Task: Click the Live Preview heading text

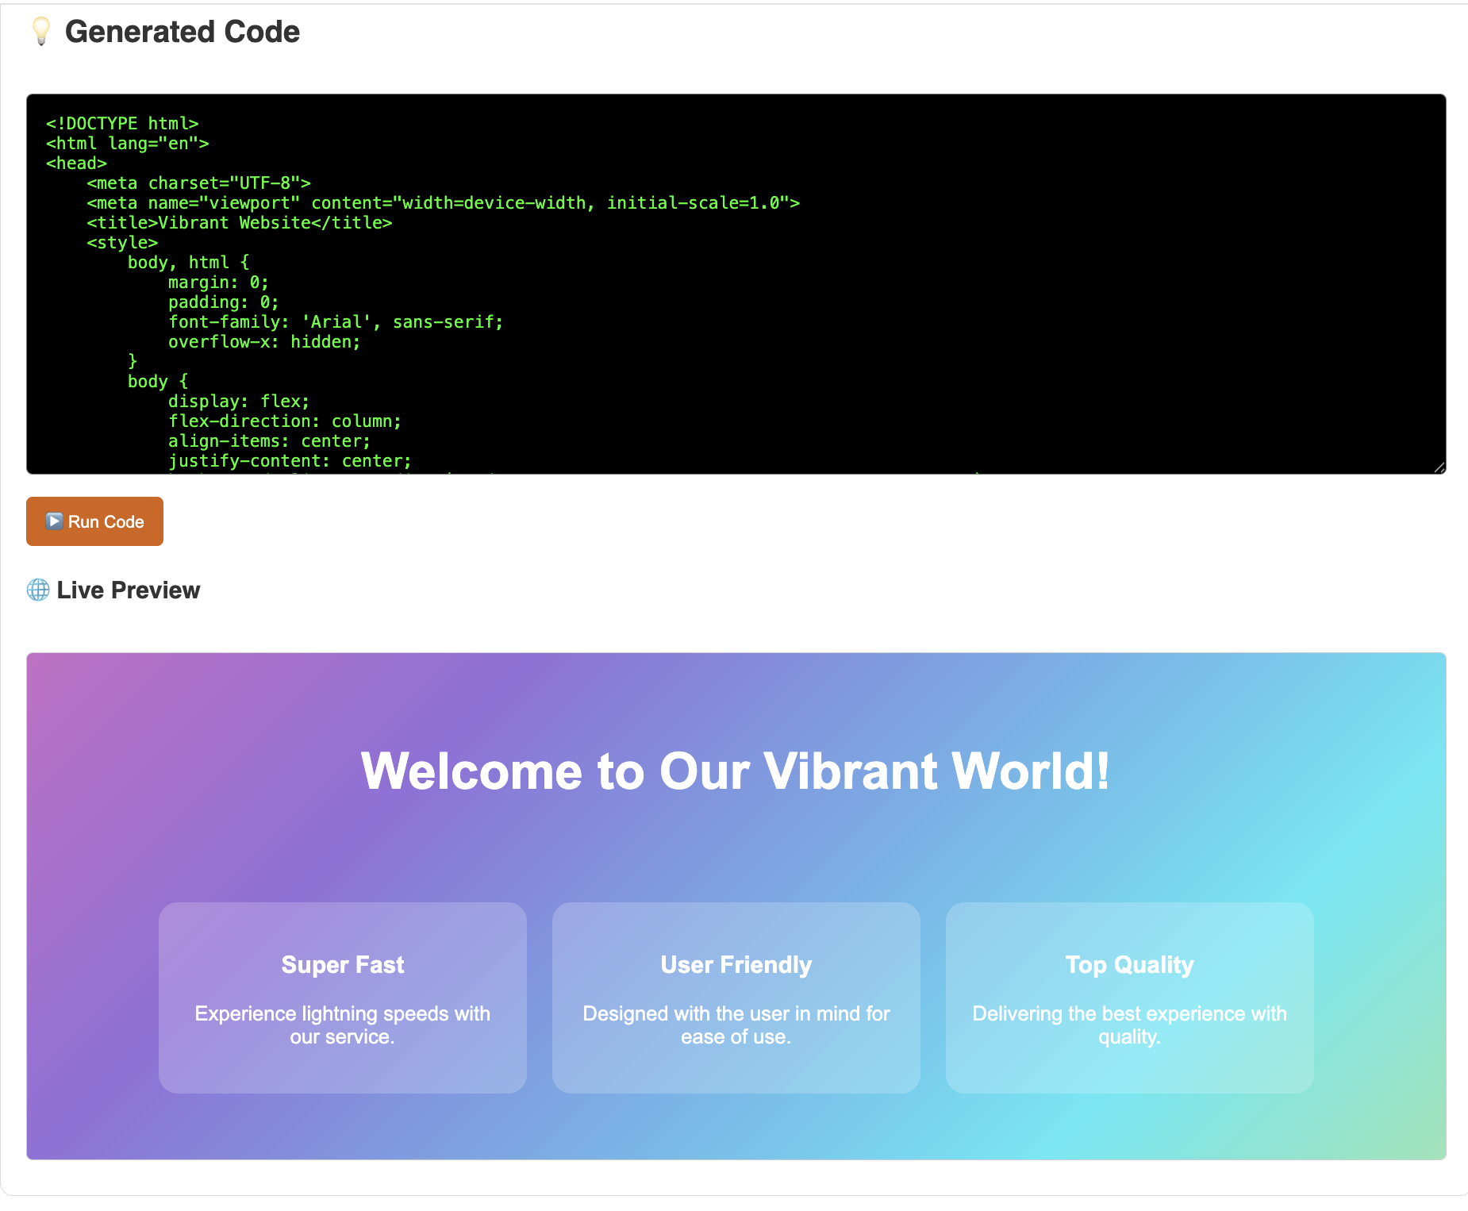Action: 129,590
